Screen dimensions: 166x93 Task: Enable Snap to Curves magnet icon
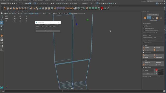click(x=59, y=3)
